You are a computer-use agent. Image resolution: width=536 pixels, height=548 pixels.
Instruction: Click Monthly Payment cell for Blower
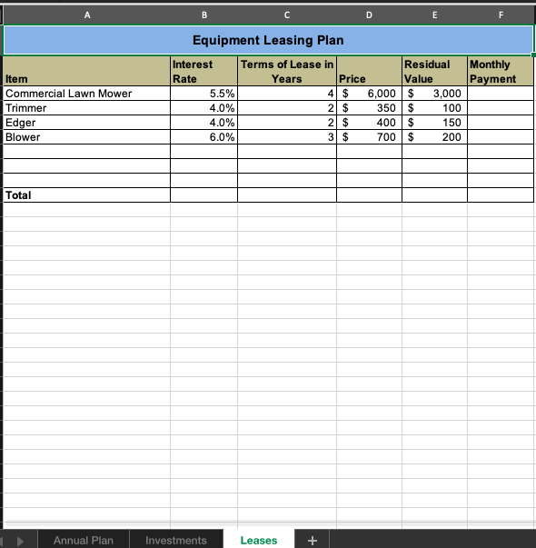501,137
